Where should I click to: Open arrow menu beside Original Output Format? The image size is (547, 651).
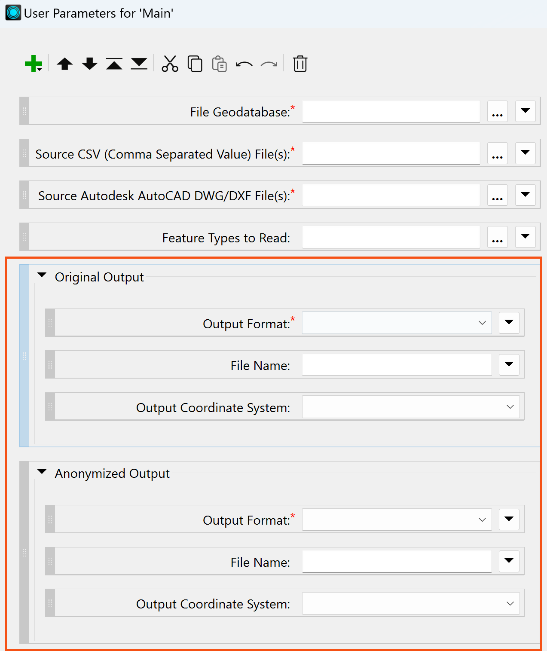coord(509,323)
